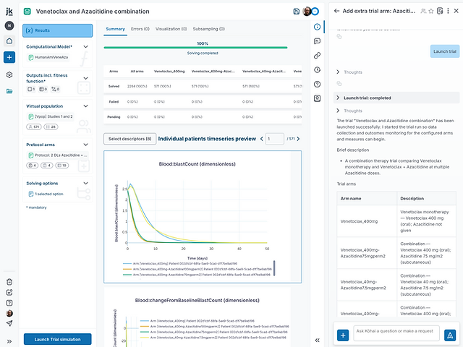The height and width of the screenshot is (347, 463).
Task: Go to previous patient in timeseries preview
Action: pos(261,139)
